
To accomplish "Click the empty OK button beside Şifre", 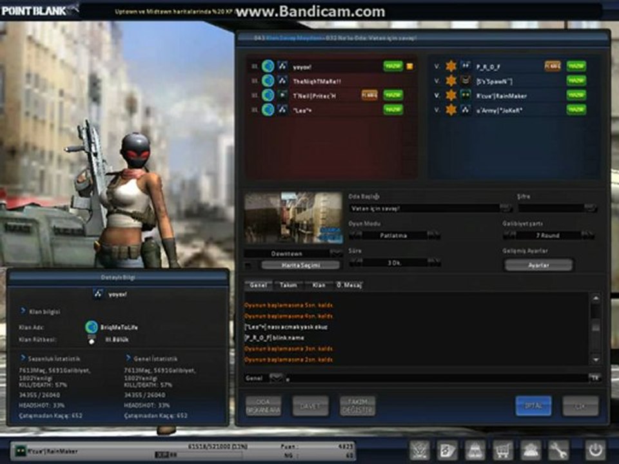I will [590, 207].
